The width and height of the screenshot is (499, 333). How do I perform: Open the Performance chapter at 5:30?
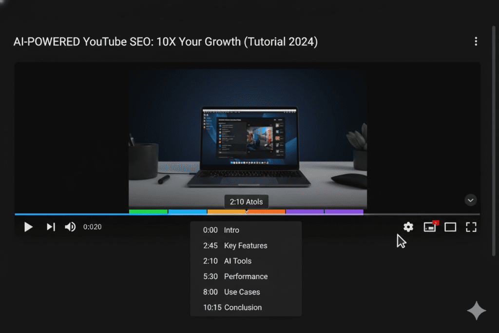coord(246,276)
